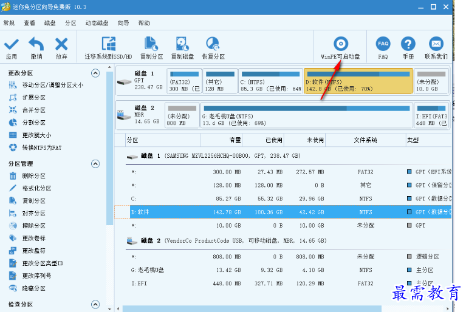Choose 合并分区 merge partition option
466x312 pixels.
tap(33, 110)
